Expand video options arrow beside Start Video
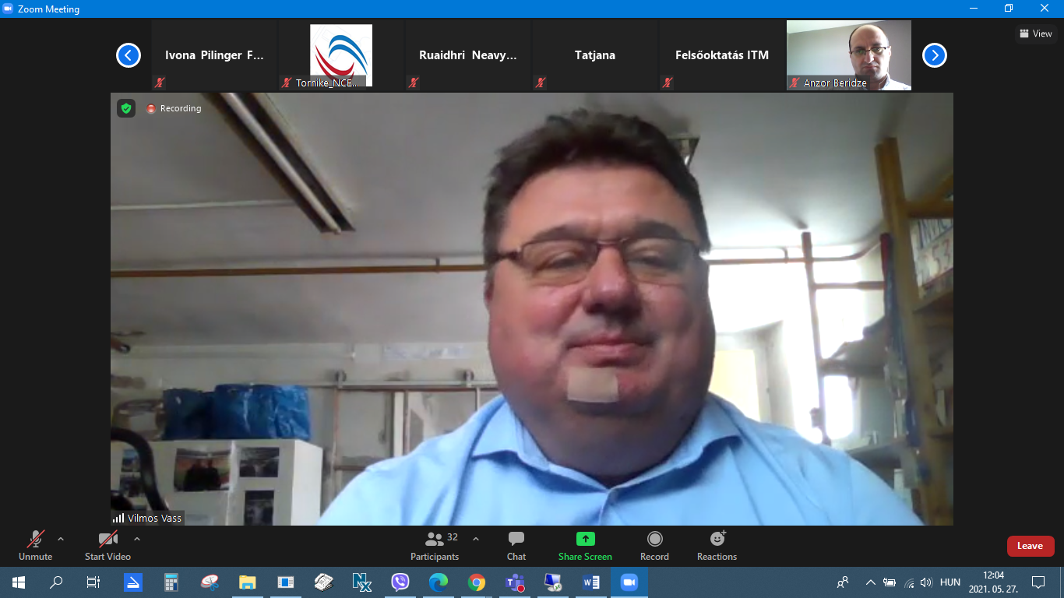 [137, 539]
